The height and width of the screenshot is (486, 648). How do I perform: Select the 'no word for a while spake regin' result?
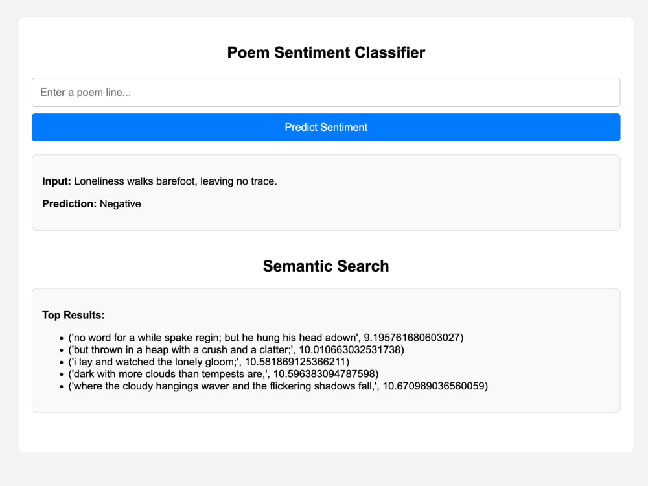(266, 338)
